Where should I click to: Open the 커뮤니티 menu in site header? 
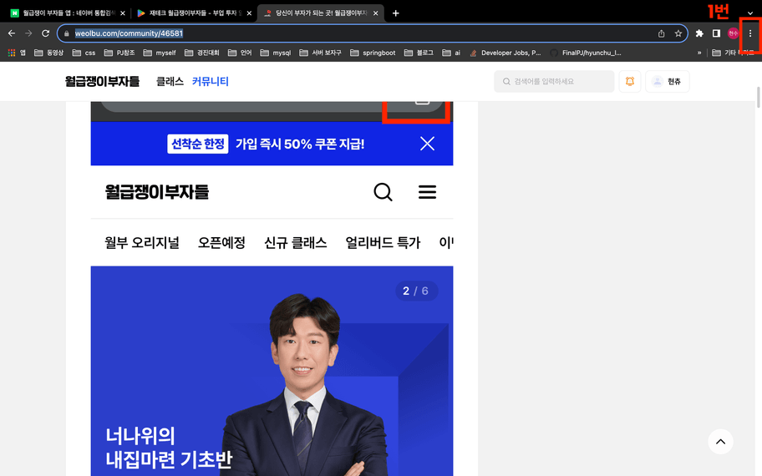point(210,81)
